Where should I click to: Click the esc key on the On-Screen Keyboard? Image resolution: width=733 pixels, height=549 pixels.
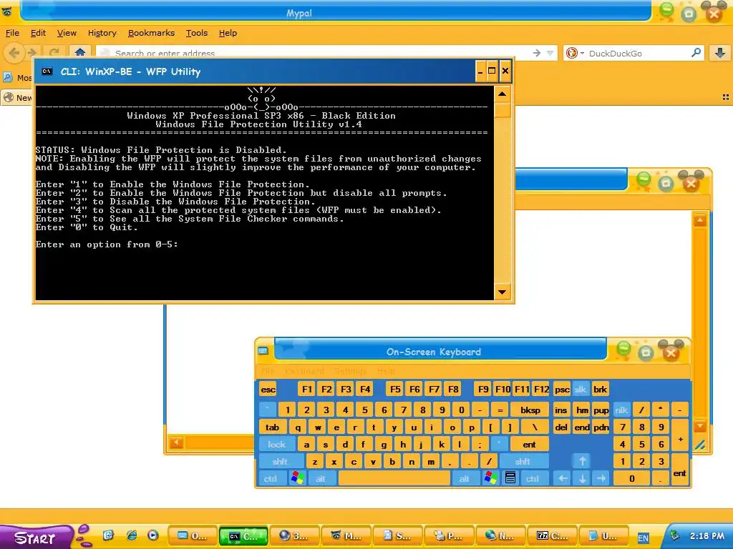[268, 390]
